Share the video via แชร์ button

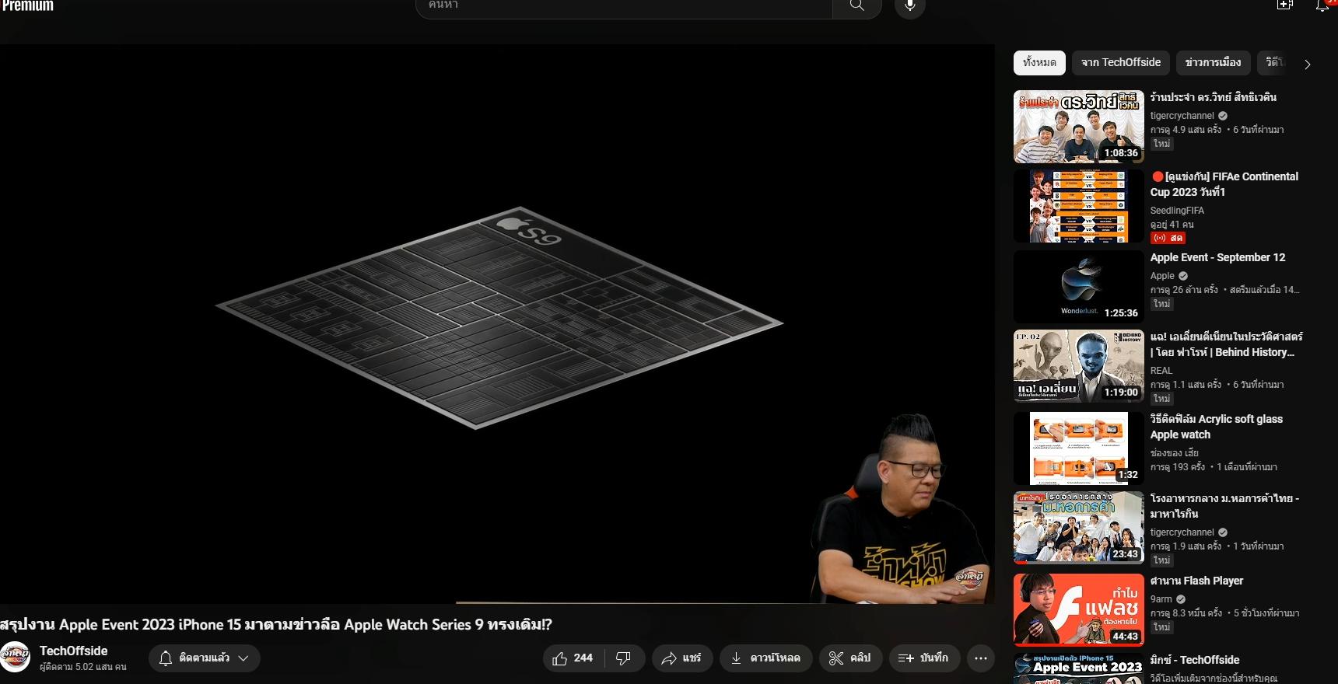click(681, 658)
